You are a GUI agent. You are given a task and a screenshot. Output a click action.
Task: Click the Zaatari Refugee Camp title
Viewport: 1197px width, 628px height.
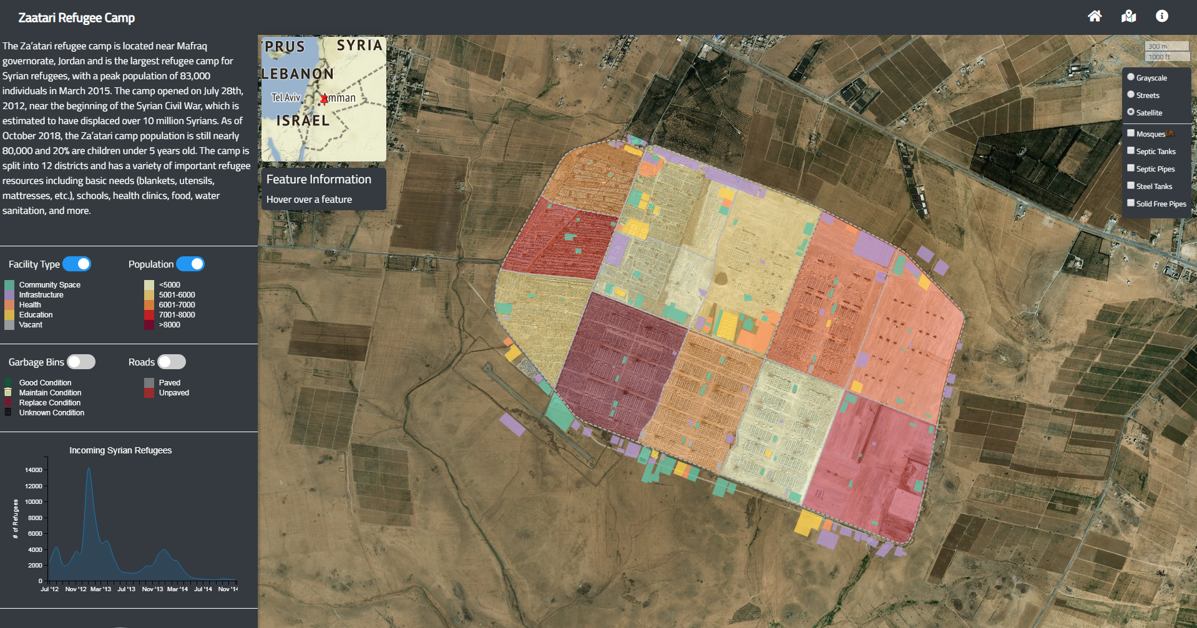[x=76, y=17]
